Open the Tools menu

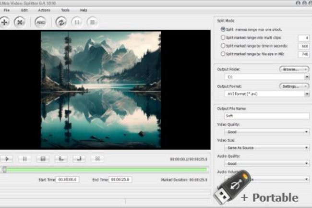pos(65,10)
